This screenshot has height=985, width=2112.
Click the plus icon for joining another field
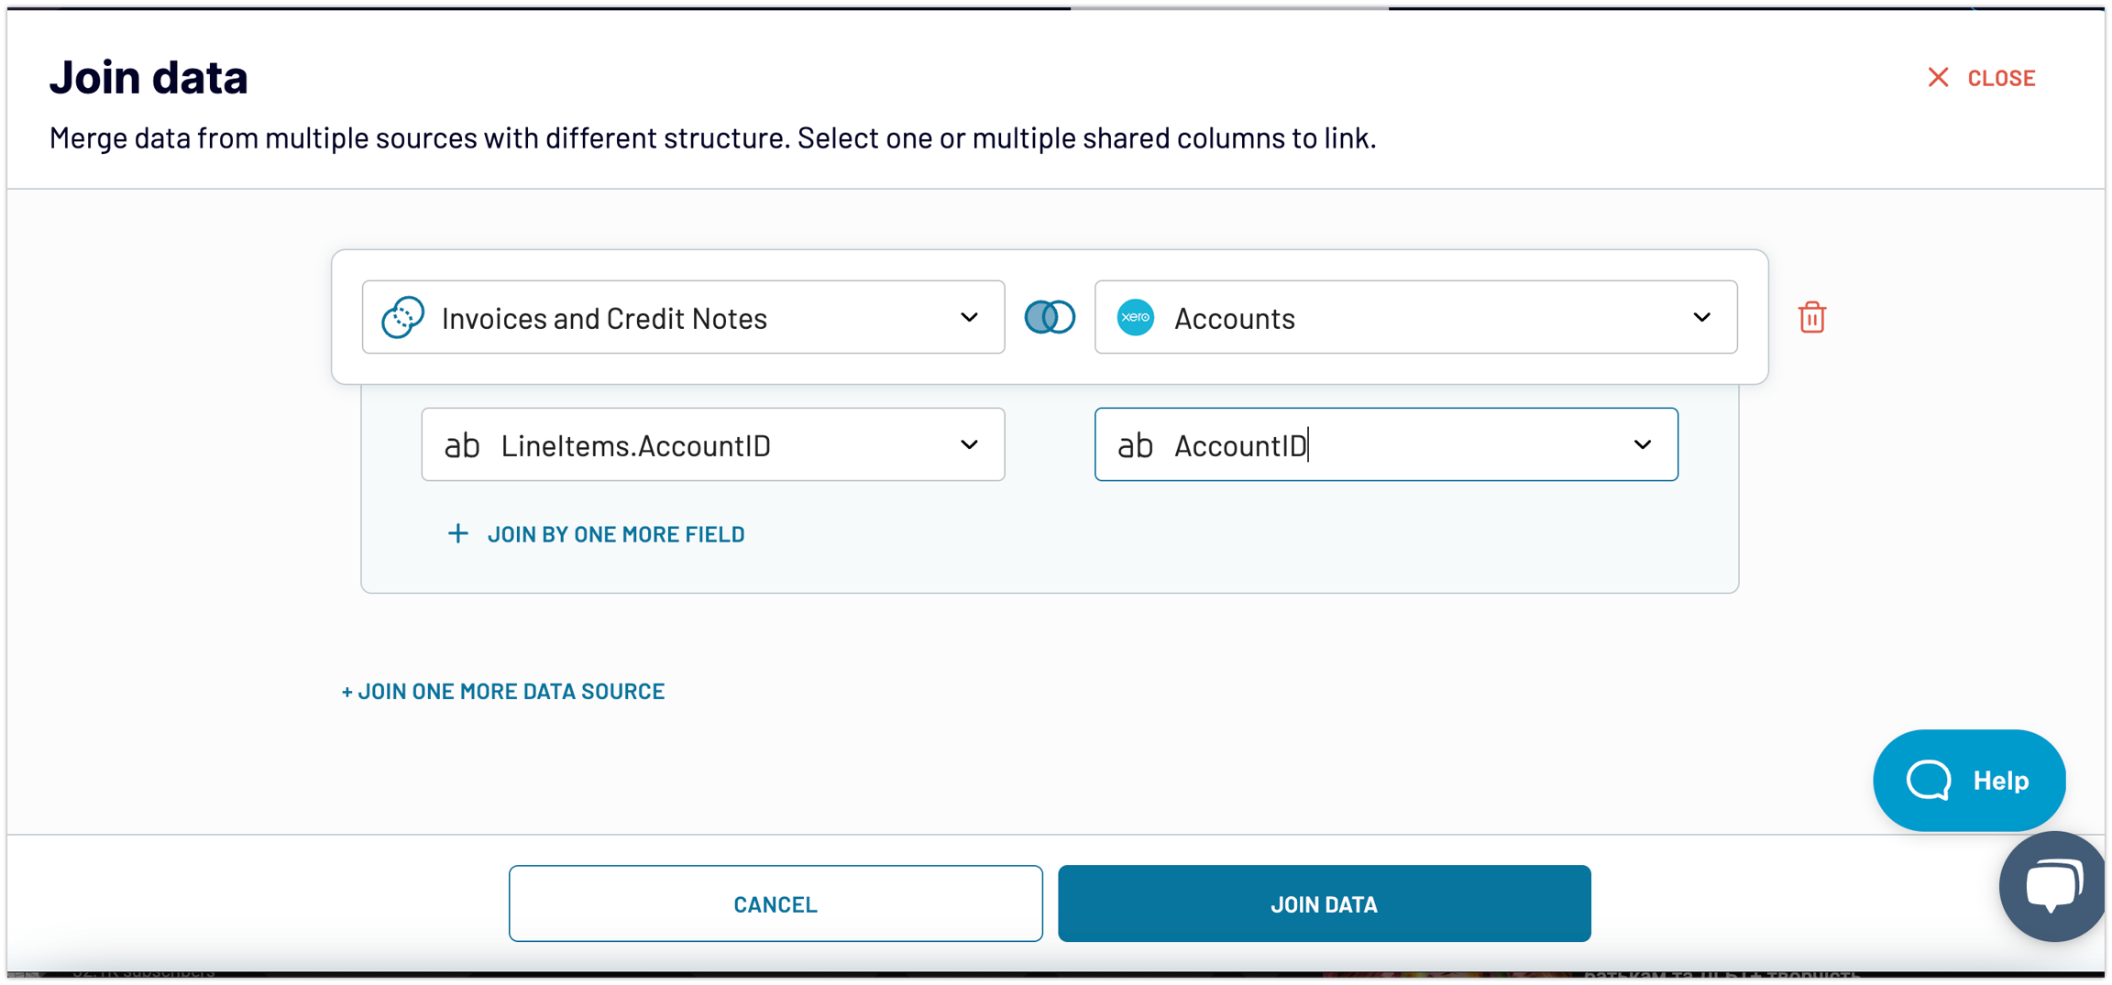[457, 533]
